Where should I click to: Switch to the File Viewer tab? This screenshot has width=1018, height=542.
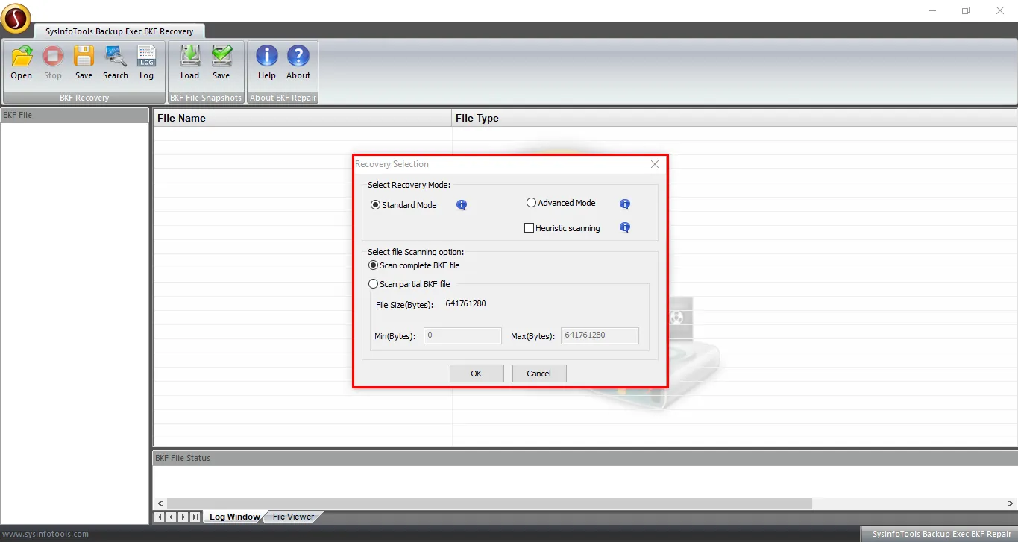pos(293,517)
